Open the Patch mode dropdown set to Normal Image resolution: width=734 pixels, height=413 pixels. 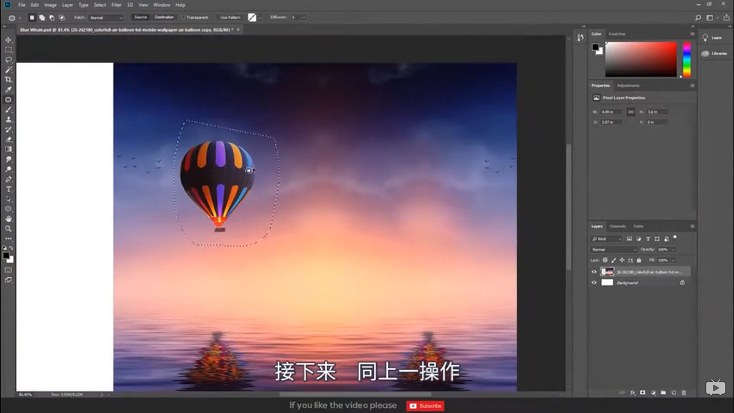click(104, 17)
